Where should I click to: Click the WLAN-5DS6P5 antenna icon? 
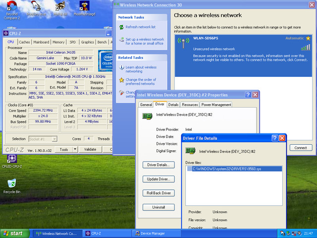click(183, 43)
